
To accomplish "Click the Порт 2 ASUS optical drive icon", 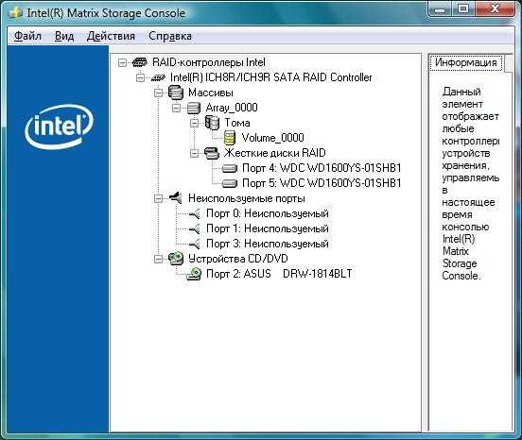I will click(x=194, y=274).
